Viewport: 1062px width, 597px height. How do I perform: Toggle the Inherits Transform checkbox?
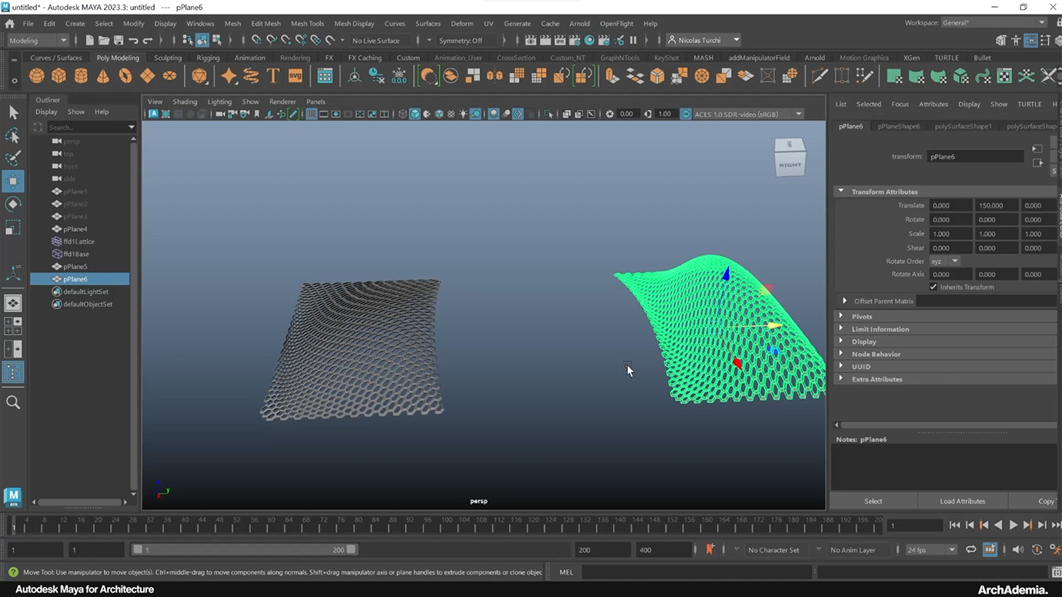tap(933, 287)
